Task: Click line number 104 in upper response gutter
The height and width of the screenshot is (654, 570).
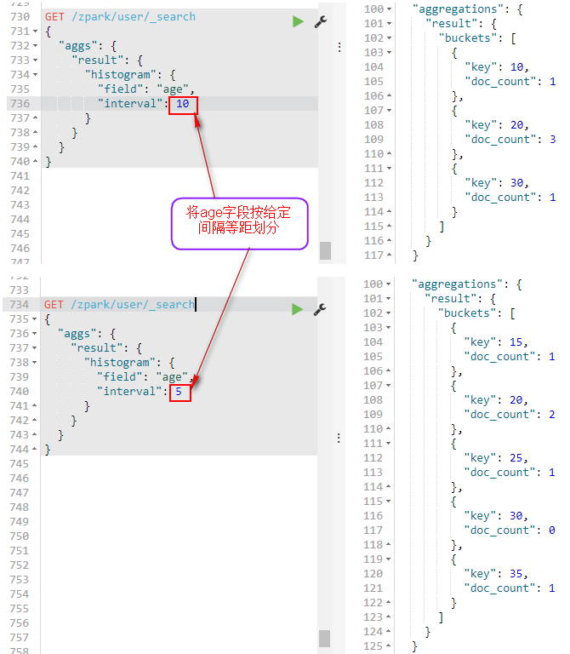Action: (x=373, y=67)
